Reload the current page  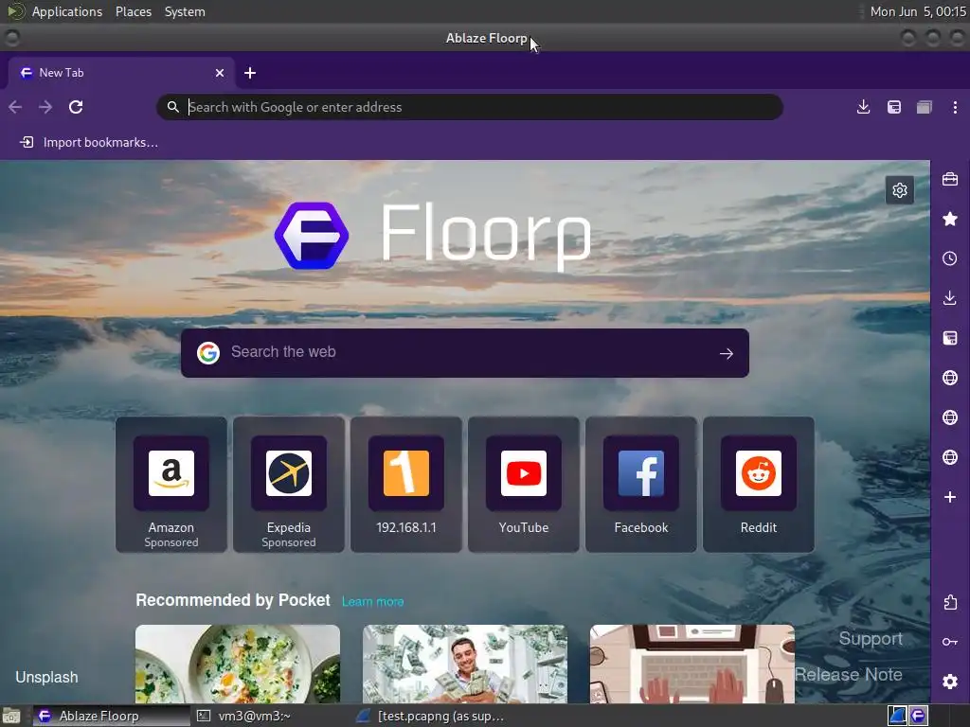coord(76,107)
